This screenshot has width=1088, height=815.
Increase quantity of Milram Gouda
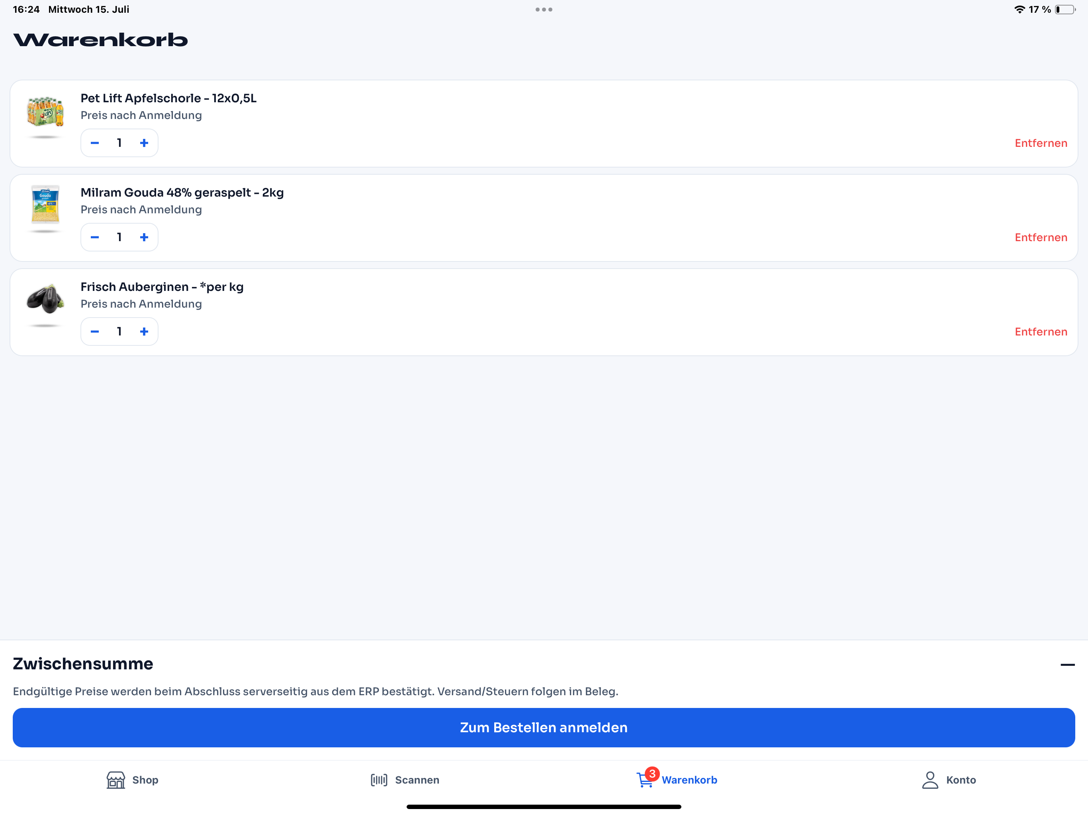[x=144, y=238]
